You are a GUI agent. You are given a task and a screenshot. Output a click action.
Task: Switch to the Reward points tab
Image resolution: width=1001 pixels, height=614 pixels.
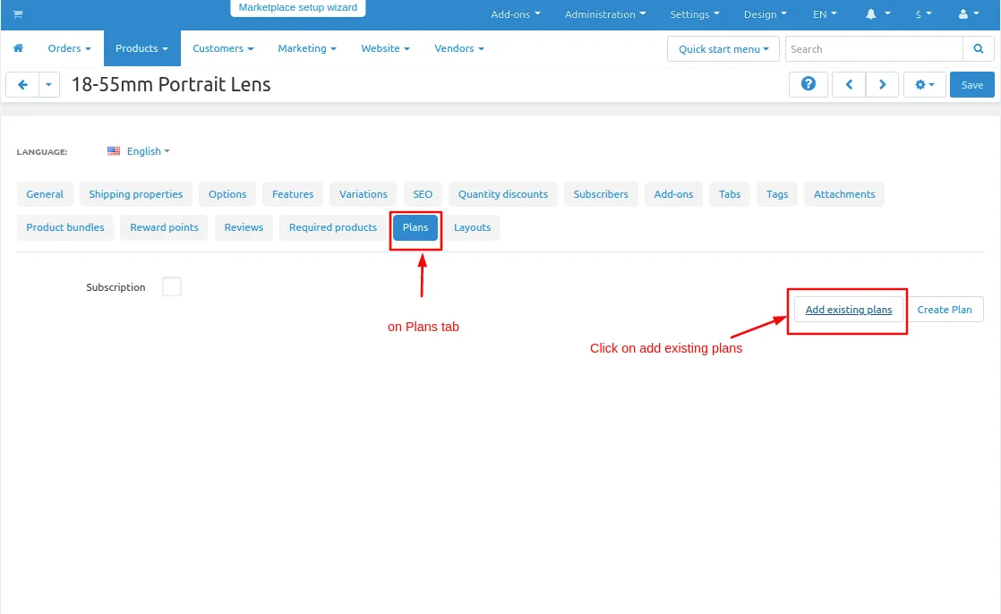click(164, 227)
